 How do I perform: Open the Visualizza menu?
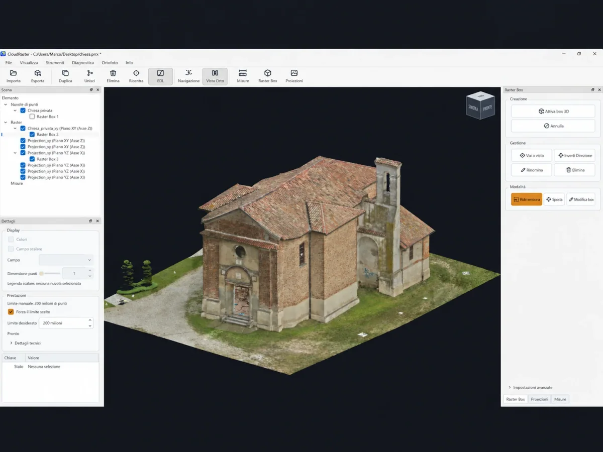29,63
